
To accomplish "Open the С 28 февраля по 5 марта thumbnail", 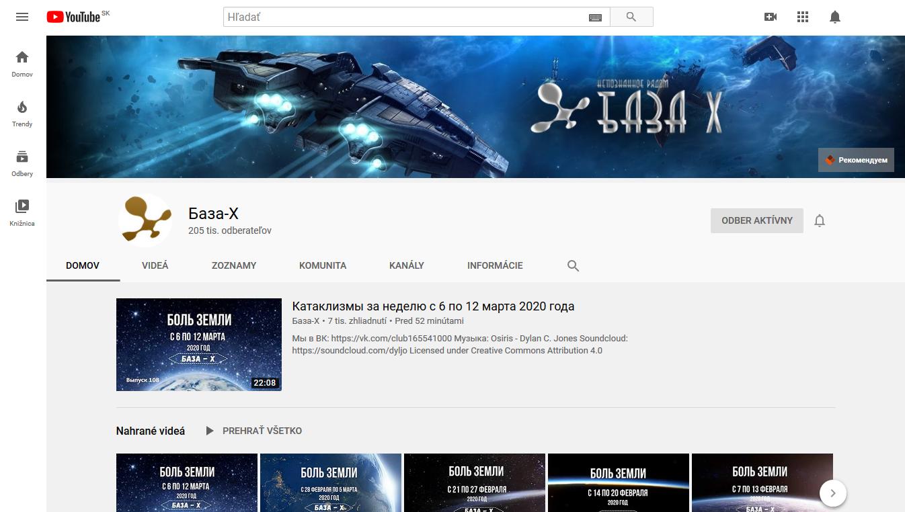I will pos(331,482).
